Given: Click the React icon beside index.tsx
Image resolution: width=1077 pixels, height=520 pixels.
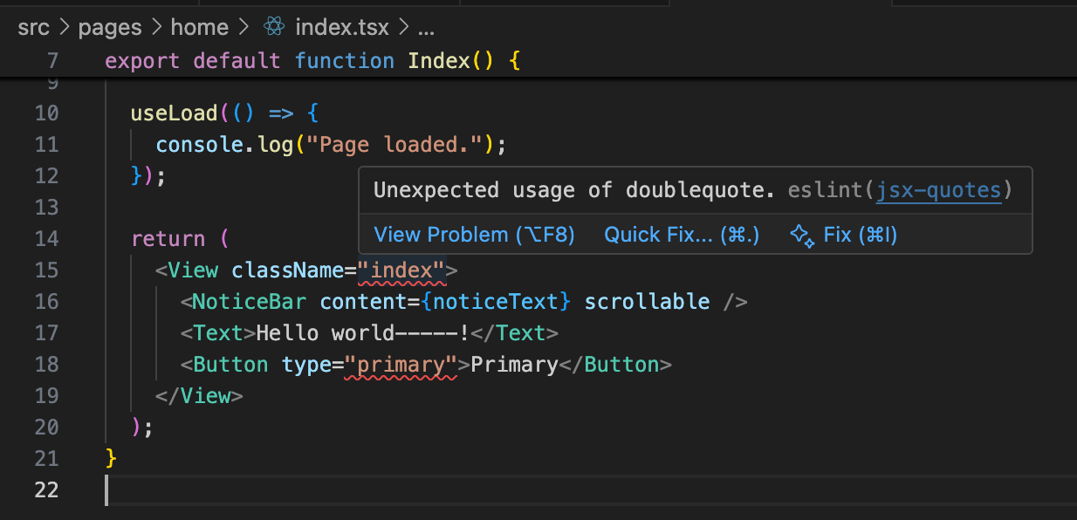Looking at the screenshot, I should point(273,27).
